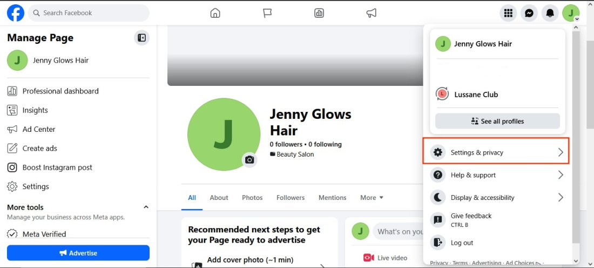Open Messenger chat icon
Viewport: 594px width, 268px height.
tap(529, 13)
